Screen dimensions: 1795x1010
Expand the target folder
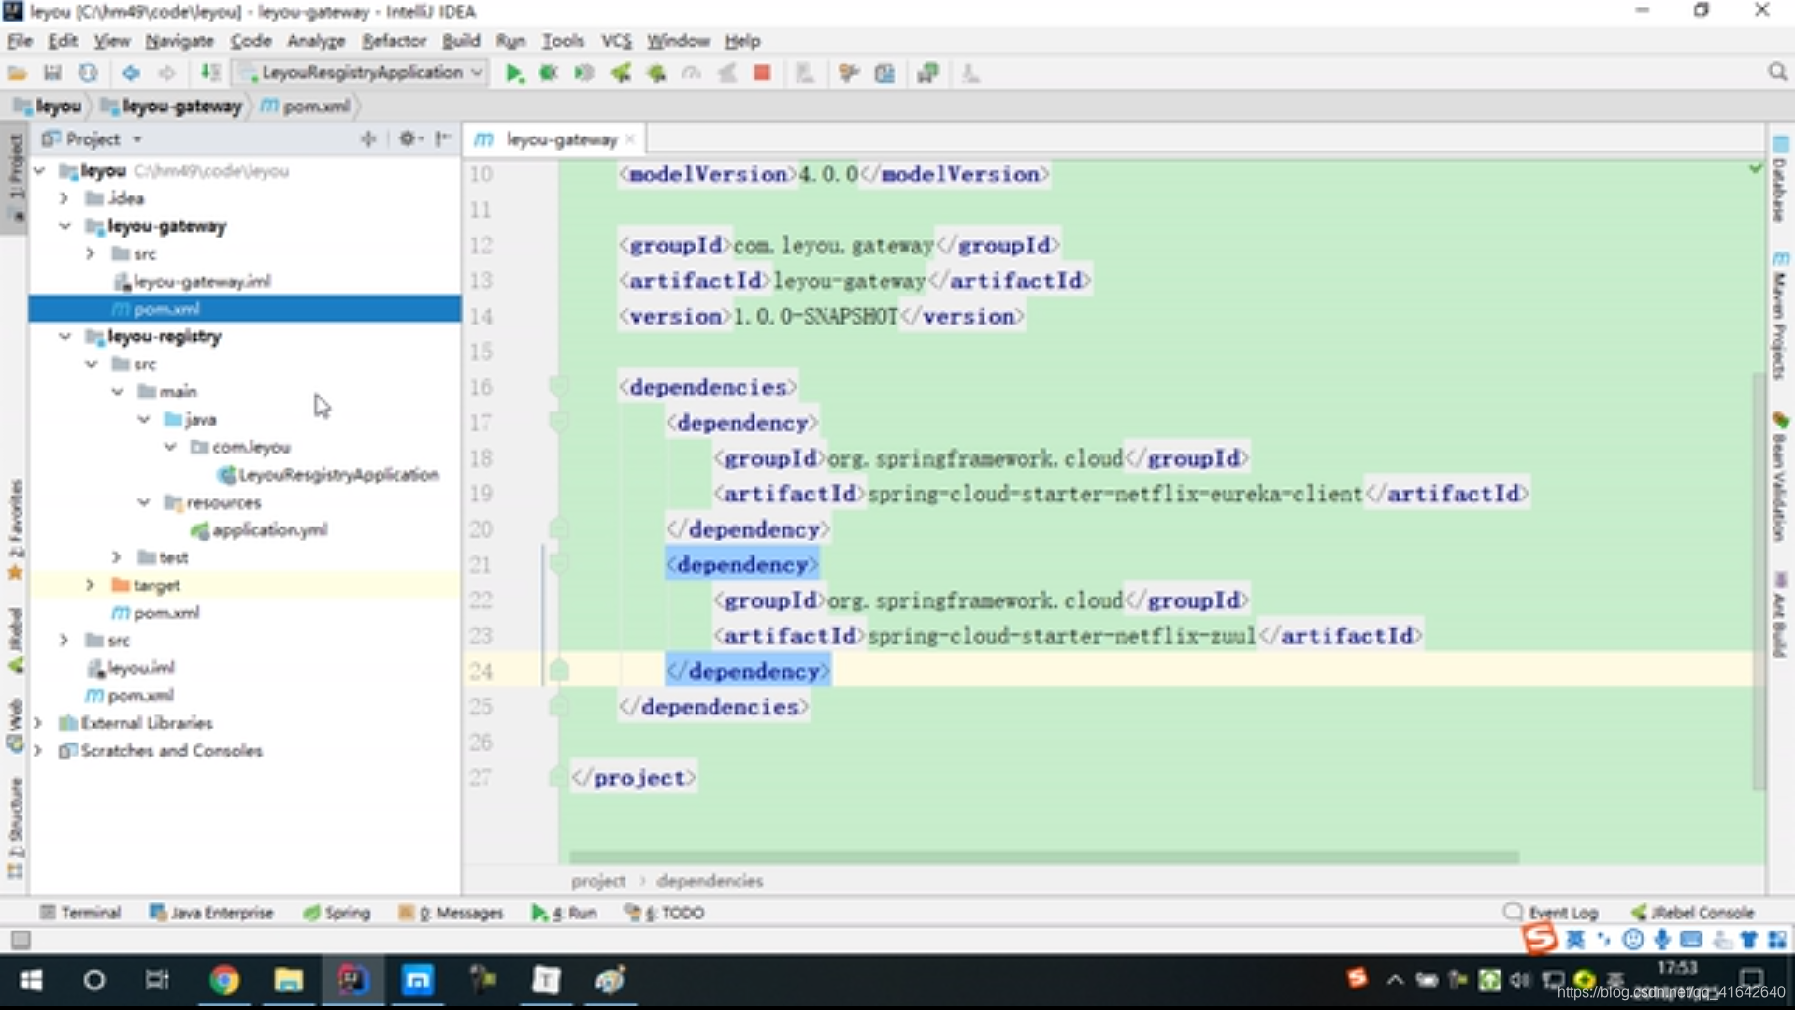pos(90,585)
